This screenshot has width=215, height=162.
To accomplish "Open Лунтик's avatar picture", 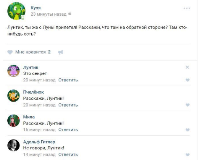I will click(13, 71).
